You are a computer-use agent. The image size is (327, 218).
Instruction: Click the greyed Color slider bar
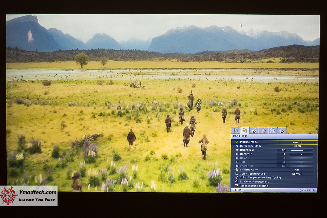[302, 158]
